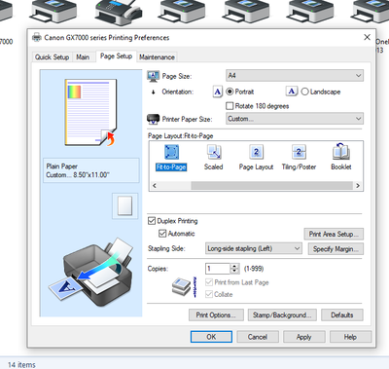
Task: Click the Plain Paper media info box
Action: coord(91,170)
